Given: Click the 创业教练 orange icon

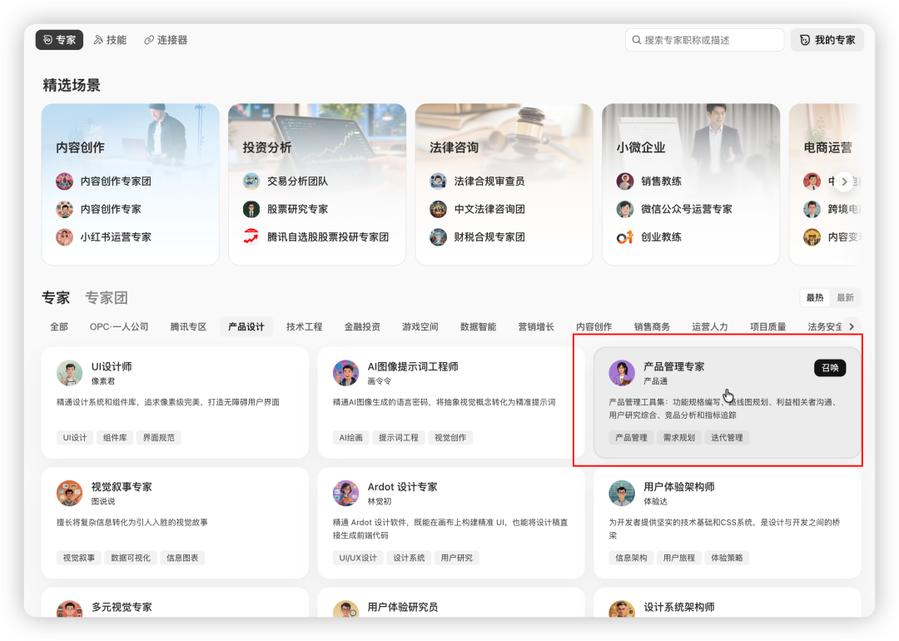Looking at the screenshot, I should pyautogui.click(x=625, y=236).
